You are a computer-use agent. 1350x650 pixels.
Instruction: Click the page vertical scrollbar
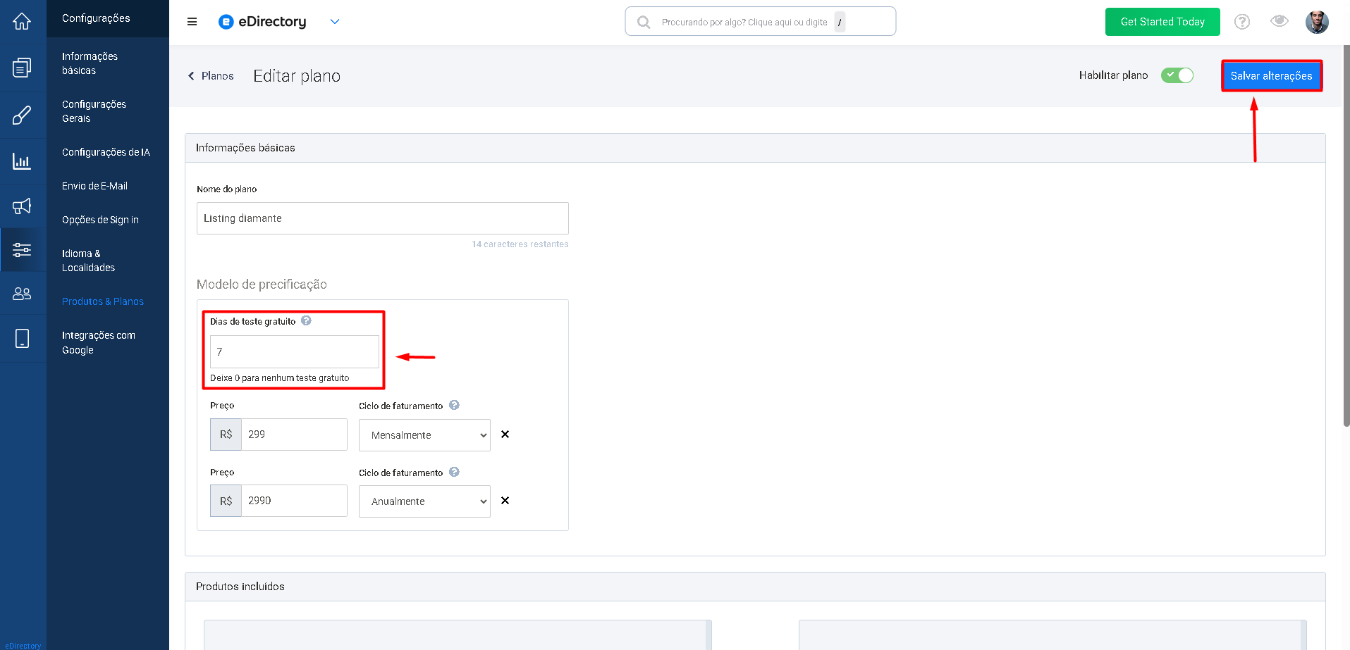[x=1346, y=236]
